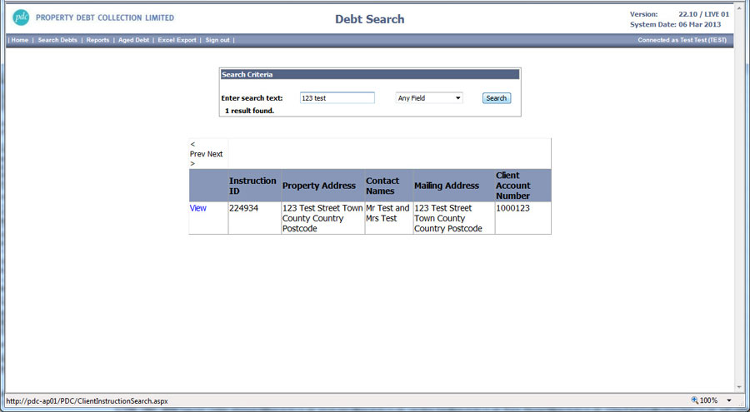The height and width of the screenshot is (412, 750).
Task: Click the scrollbar down arrow
Action: point(741,387)
